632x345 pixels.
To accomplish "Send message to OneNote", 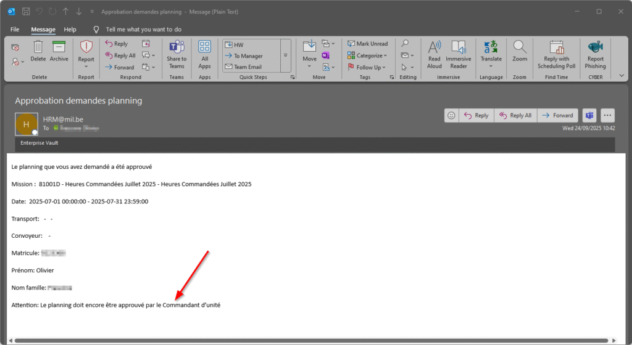I will (x=326, y=55).
